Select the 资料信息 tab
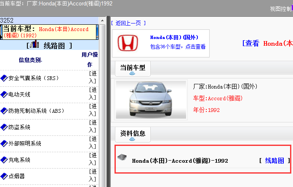 click(x=133, y=134)
